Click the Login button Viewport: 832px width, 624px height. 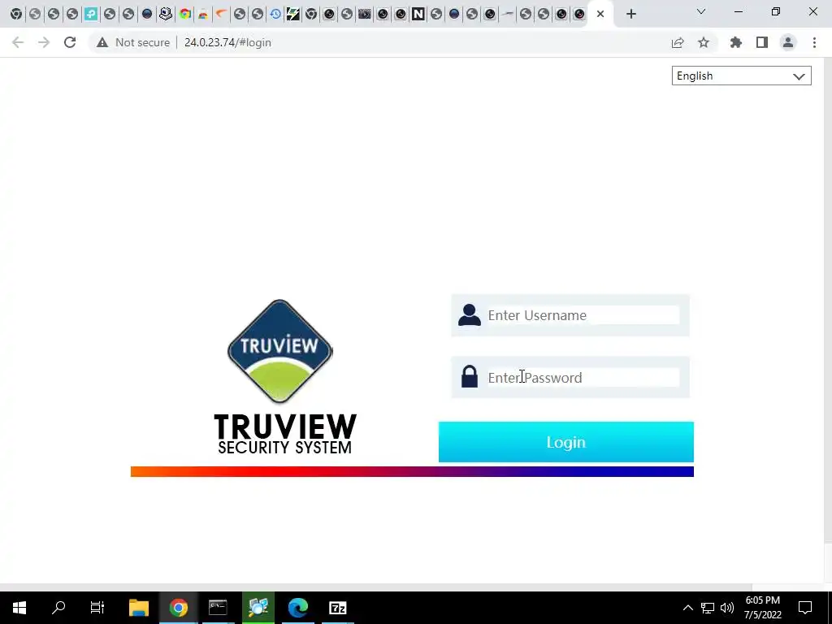(x=565, y=442)
